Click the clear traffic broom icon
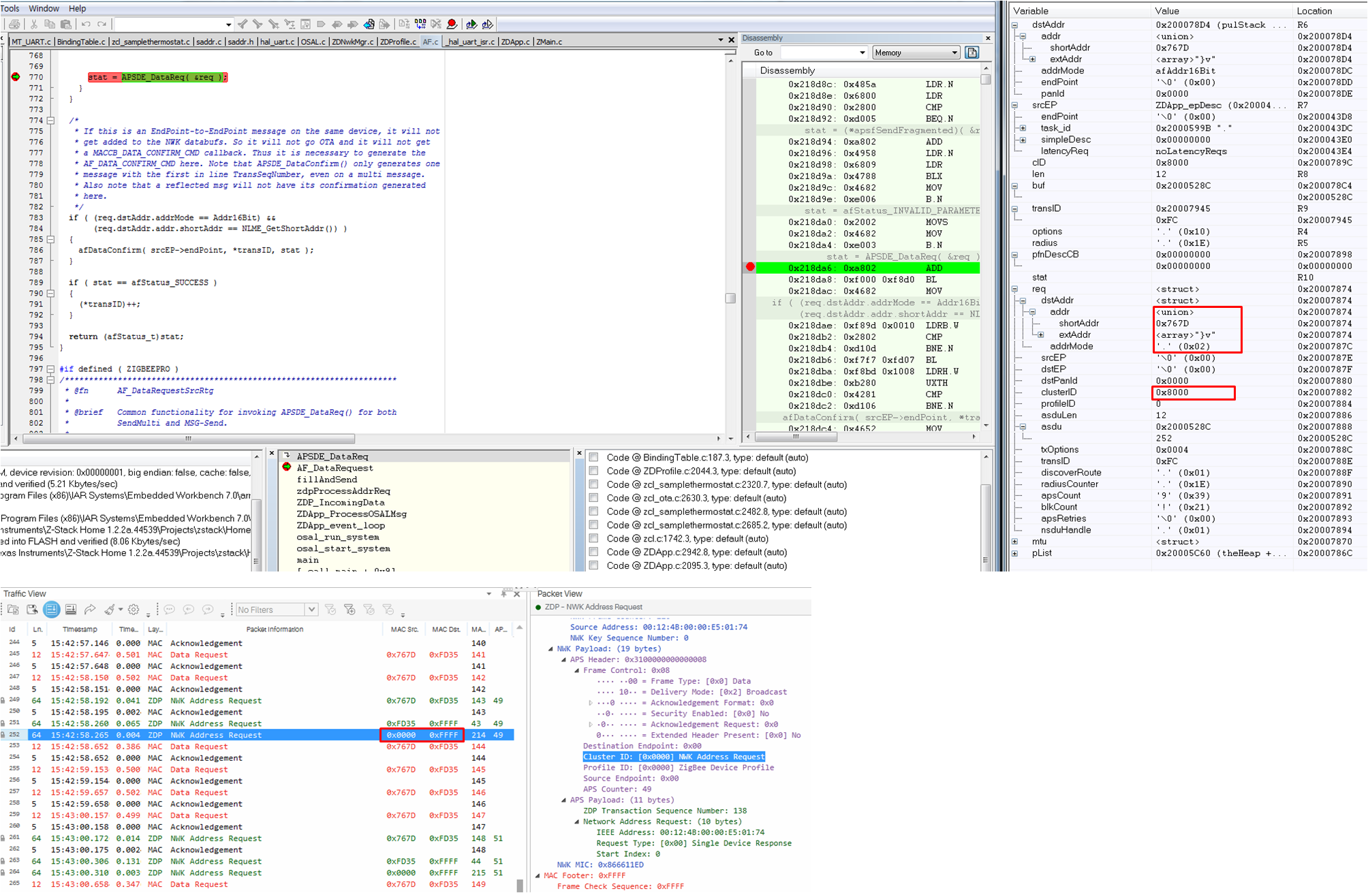 [110, 610]
